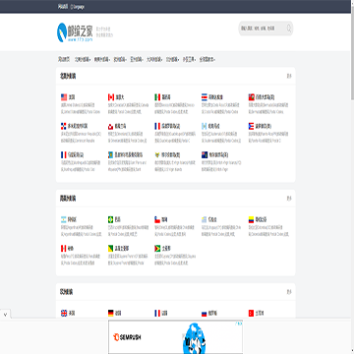Click the United States flag icon
Image resolution: width=354 pixels, height=354 pixels.
(x=64, y=97)
